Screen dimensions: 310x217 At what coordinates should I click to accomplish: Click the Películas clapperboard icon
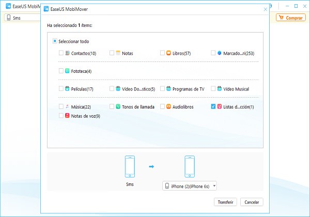tap(67, 88)
